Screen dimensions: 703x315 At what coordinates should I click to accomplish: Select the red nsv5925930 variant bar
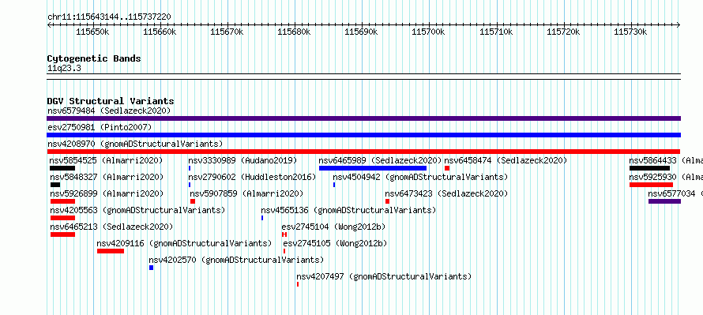click(652, 185)
